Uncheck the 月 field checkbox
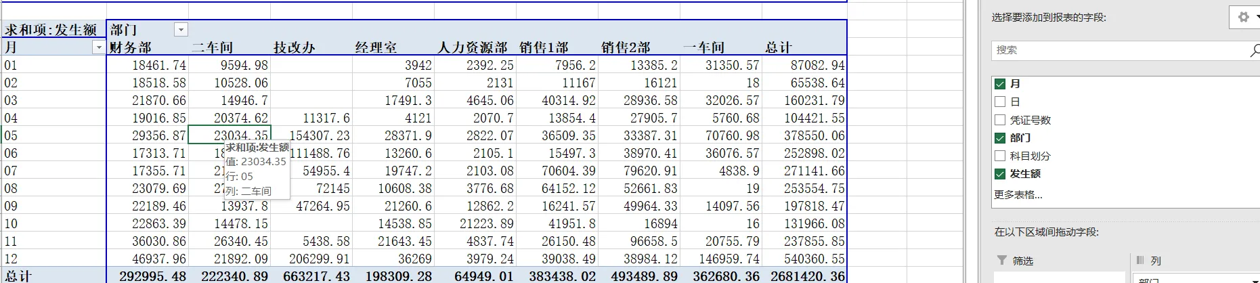The width and height of the screenshot is (1260, 283). tap(1000, 84)
